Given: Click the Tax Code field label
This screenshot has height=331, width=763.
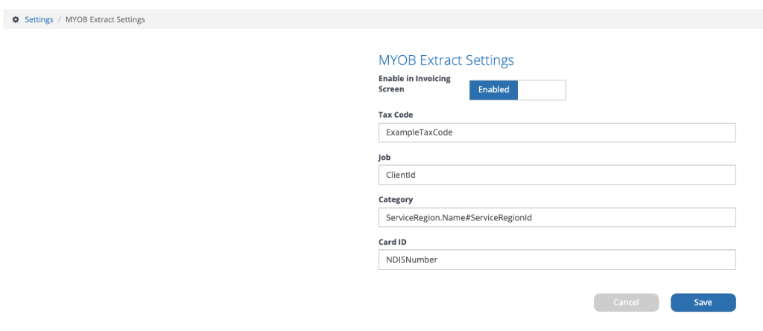Looking at the screenshot, I should click(396, 115).
